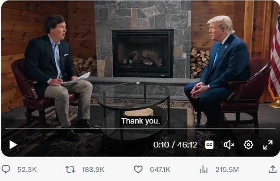This screenshot has height=181, width=280.
Task: Open video settings gear menu
Action: (248, 145)
